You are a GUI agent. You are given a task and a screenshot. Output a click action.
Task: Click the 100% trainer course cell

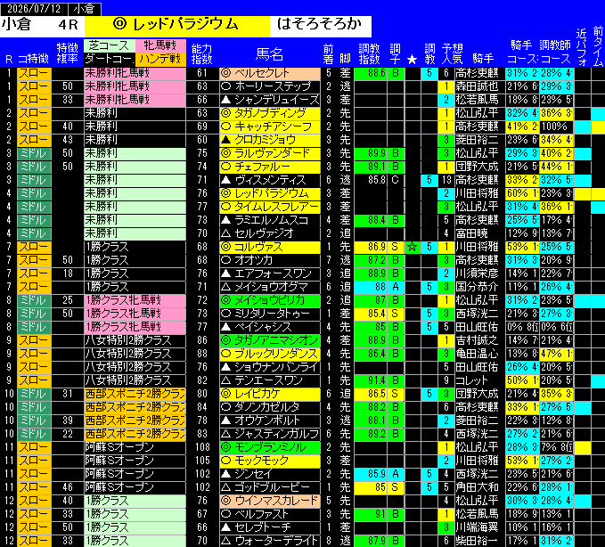[556, 127]
